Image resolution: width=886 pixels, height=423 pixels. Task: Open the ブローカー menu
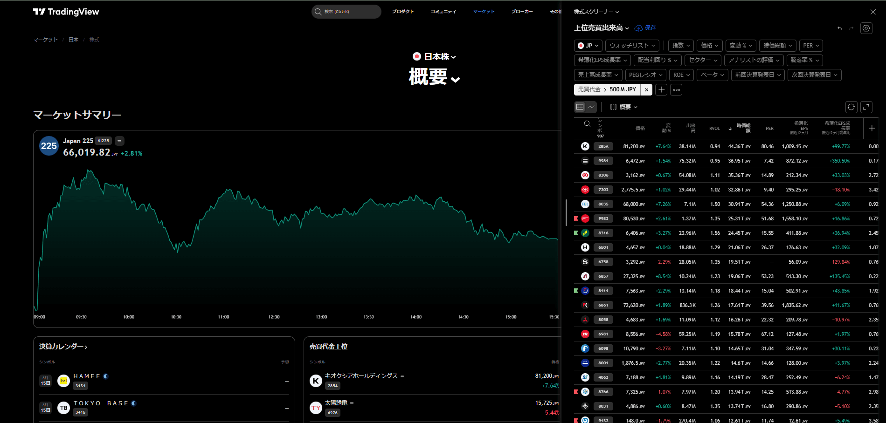click(522, 12)
